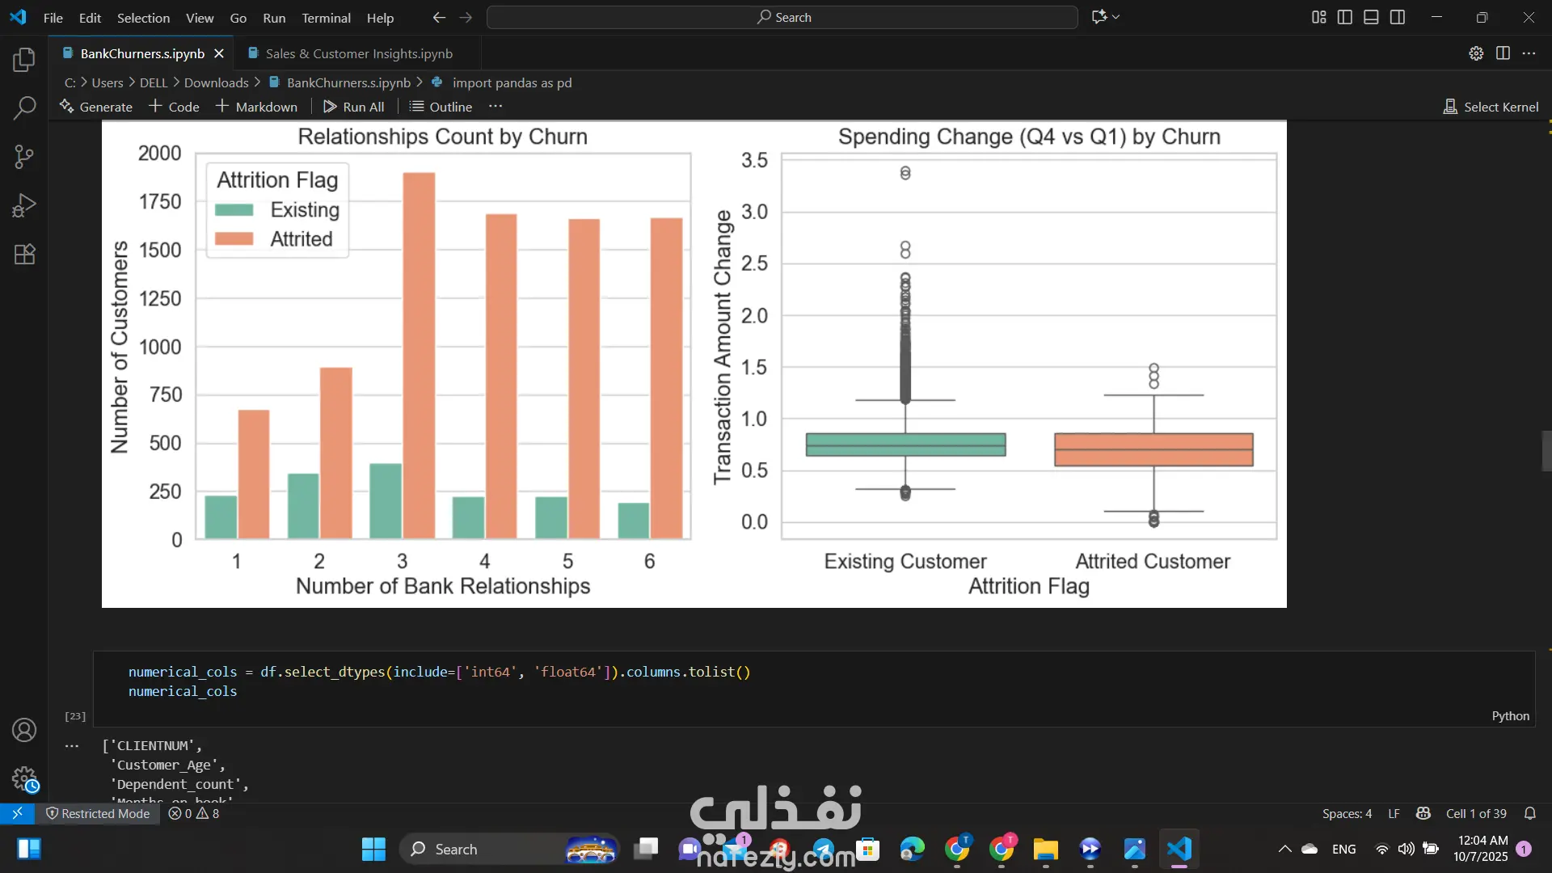Toggle the bottom Panel visibility
The width and height of the screenshot is (1552, 873).
click(1371, 17)
